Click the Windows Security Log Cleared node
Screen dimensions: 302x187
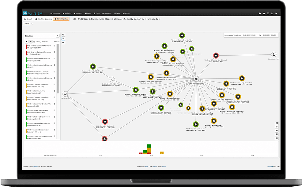click(x=216, y=55)
